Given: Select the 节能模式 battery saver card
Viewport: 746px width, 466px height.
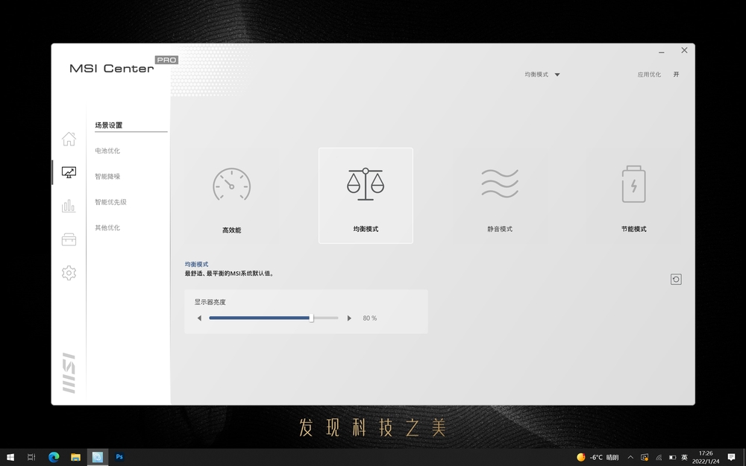Looking at the screenshot, I should (x=633, y=196).
